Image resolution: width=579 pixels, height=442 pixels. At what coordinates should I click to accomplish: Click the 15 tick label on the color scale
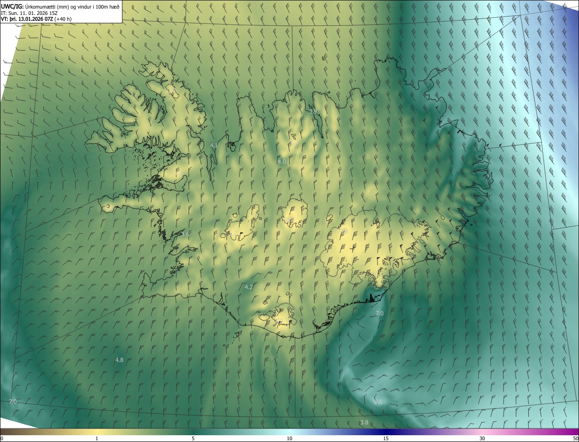pos(386,439)
